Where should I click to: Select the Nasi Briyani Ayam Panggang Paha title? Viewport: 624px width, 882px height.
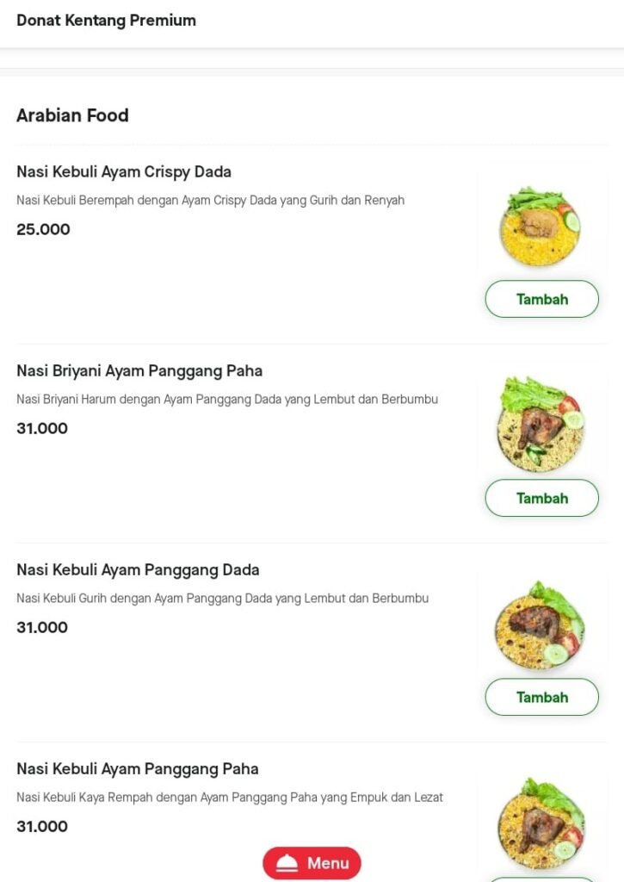coord(139,370)
